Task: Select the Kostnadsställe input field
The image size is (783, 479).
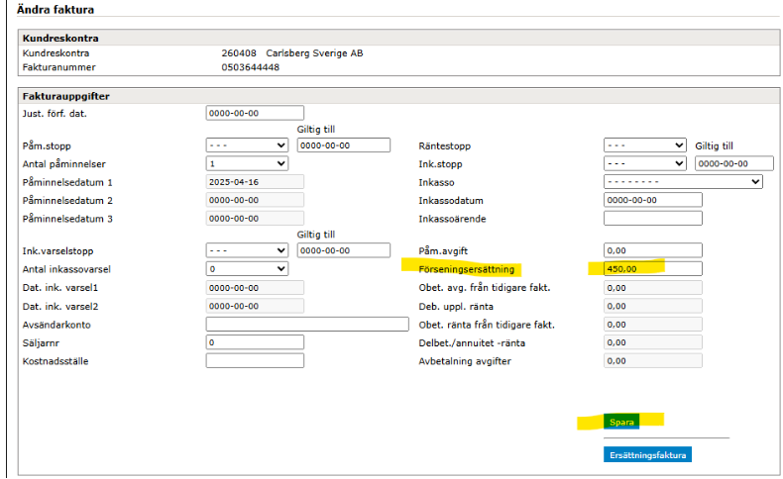Action: coord(254,360)
